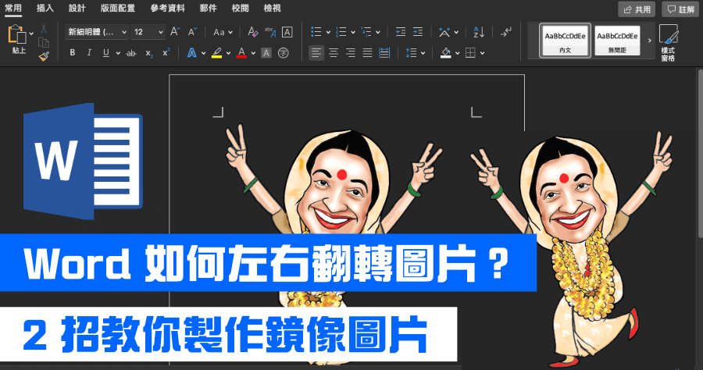This screenshot has height=370, width=703.
Task: Switch to the 郵件 (Mailings) tab
Action: pos(208,8)
